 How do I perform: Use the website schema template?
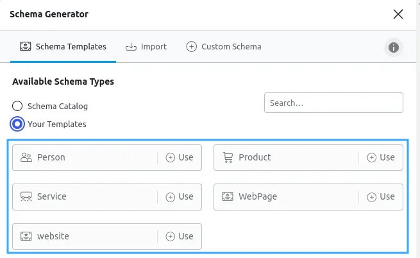click(180, 237)
